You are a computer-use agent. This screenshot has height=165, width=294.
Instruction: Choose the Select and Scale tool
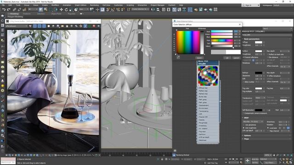(x=71, y=10)
